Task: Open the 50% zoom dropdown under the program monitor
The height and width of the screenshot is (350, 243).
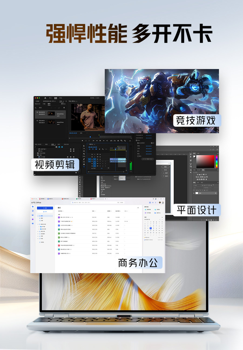Action: tap(84, 133)
